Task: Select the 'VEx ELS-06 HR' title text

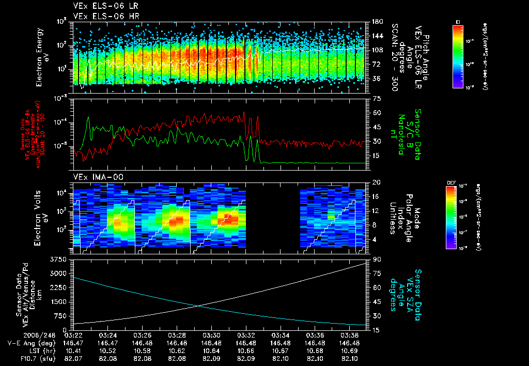Action: (106, 16)
